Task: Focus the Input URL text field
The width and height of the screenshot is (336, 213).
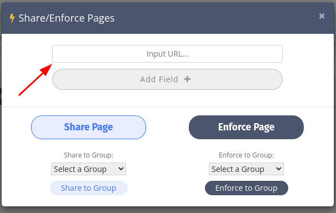Action: pos(167,54)
